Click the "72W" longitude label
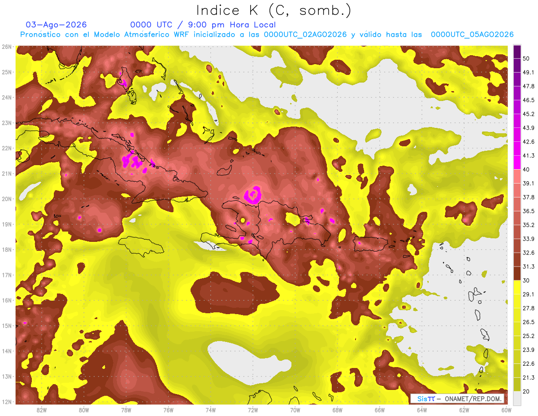The image size is (538, 416). point(253,410)
